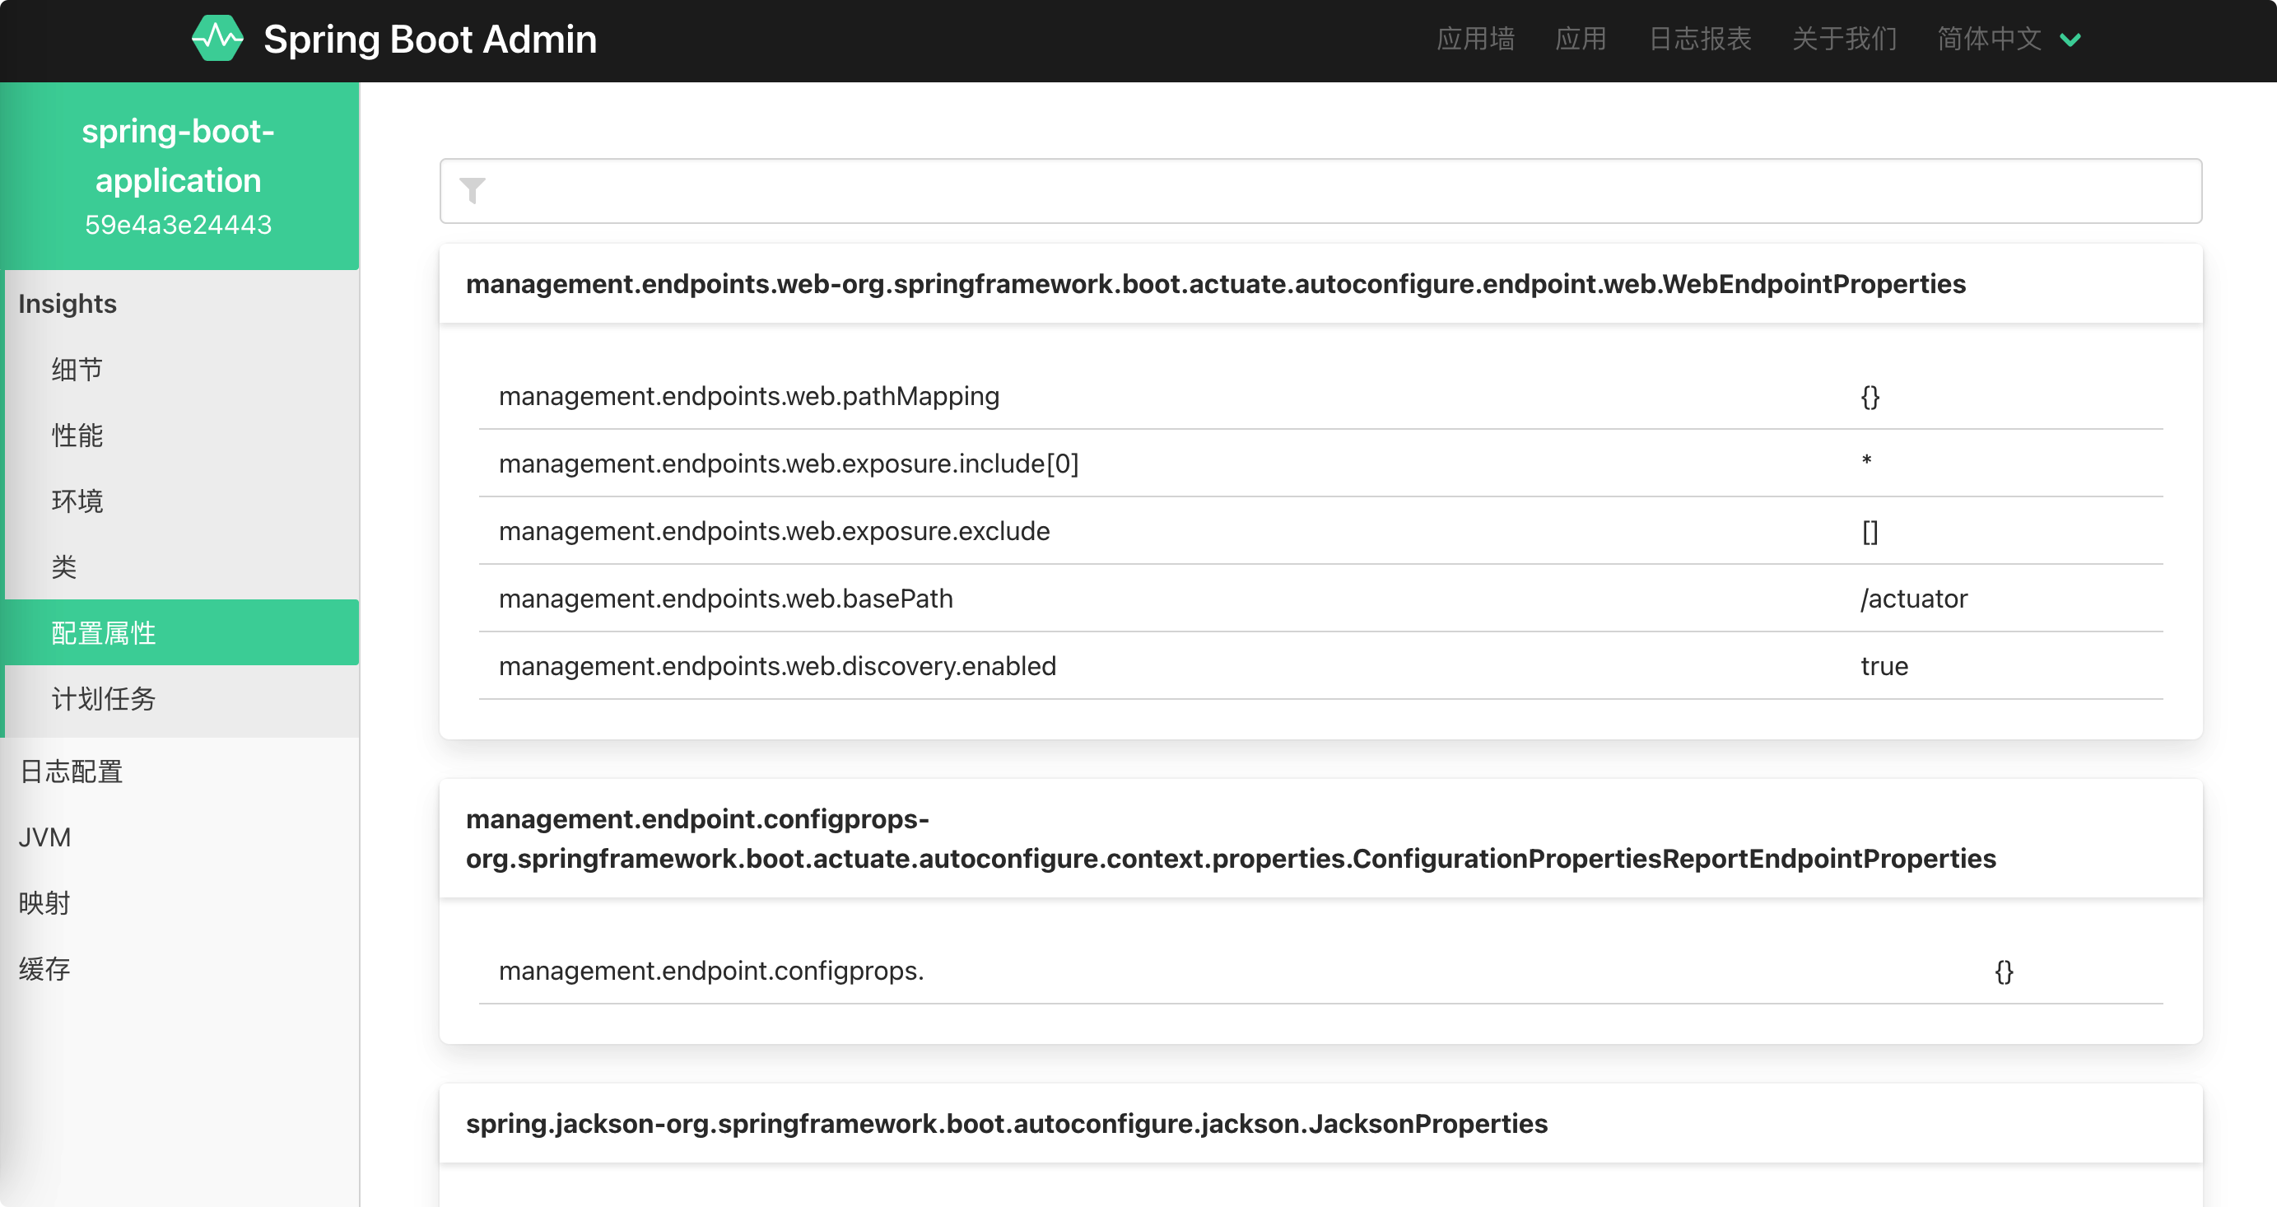Screen dimensions: 2277x1207
Task: Click the * value for exposure.include[0]
Action: (x=1867, y=459)
